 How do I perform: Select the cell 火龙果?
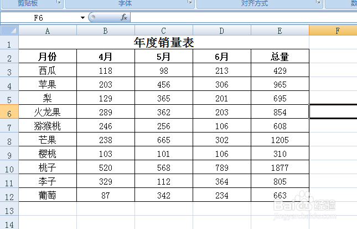48,112
